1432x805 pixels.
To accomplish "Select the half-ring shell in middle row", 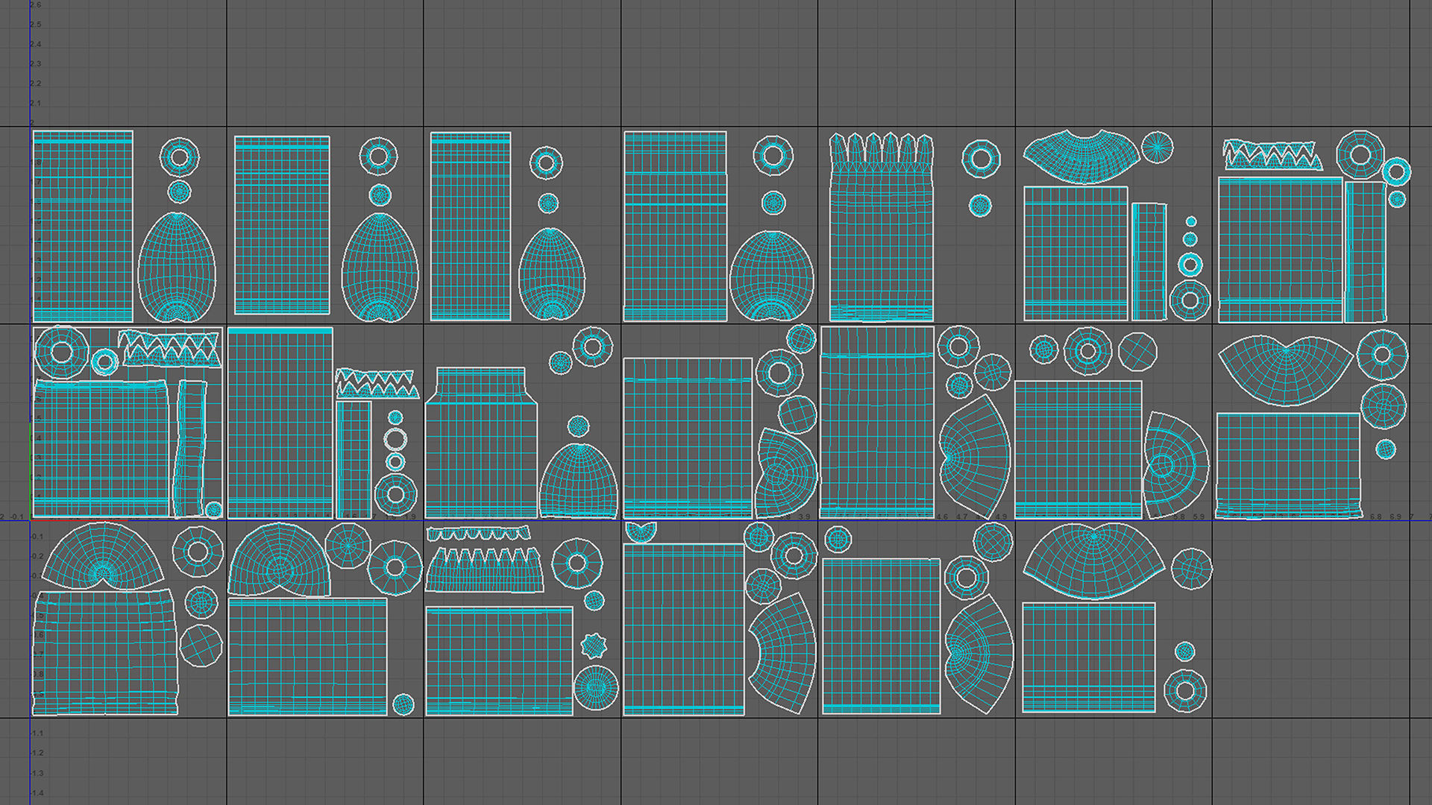I will [x=1177, y=466].
